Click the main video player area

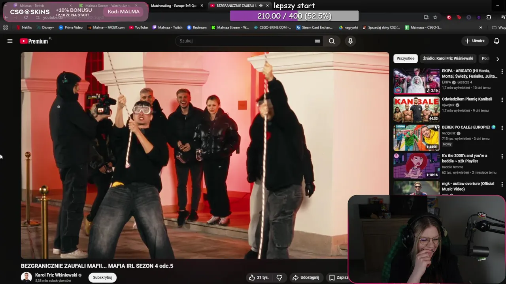pos(205,155)
